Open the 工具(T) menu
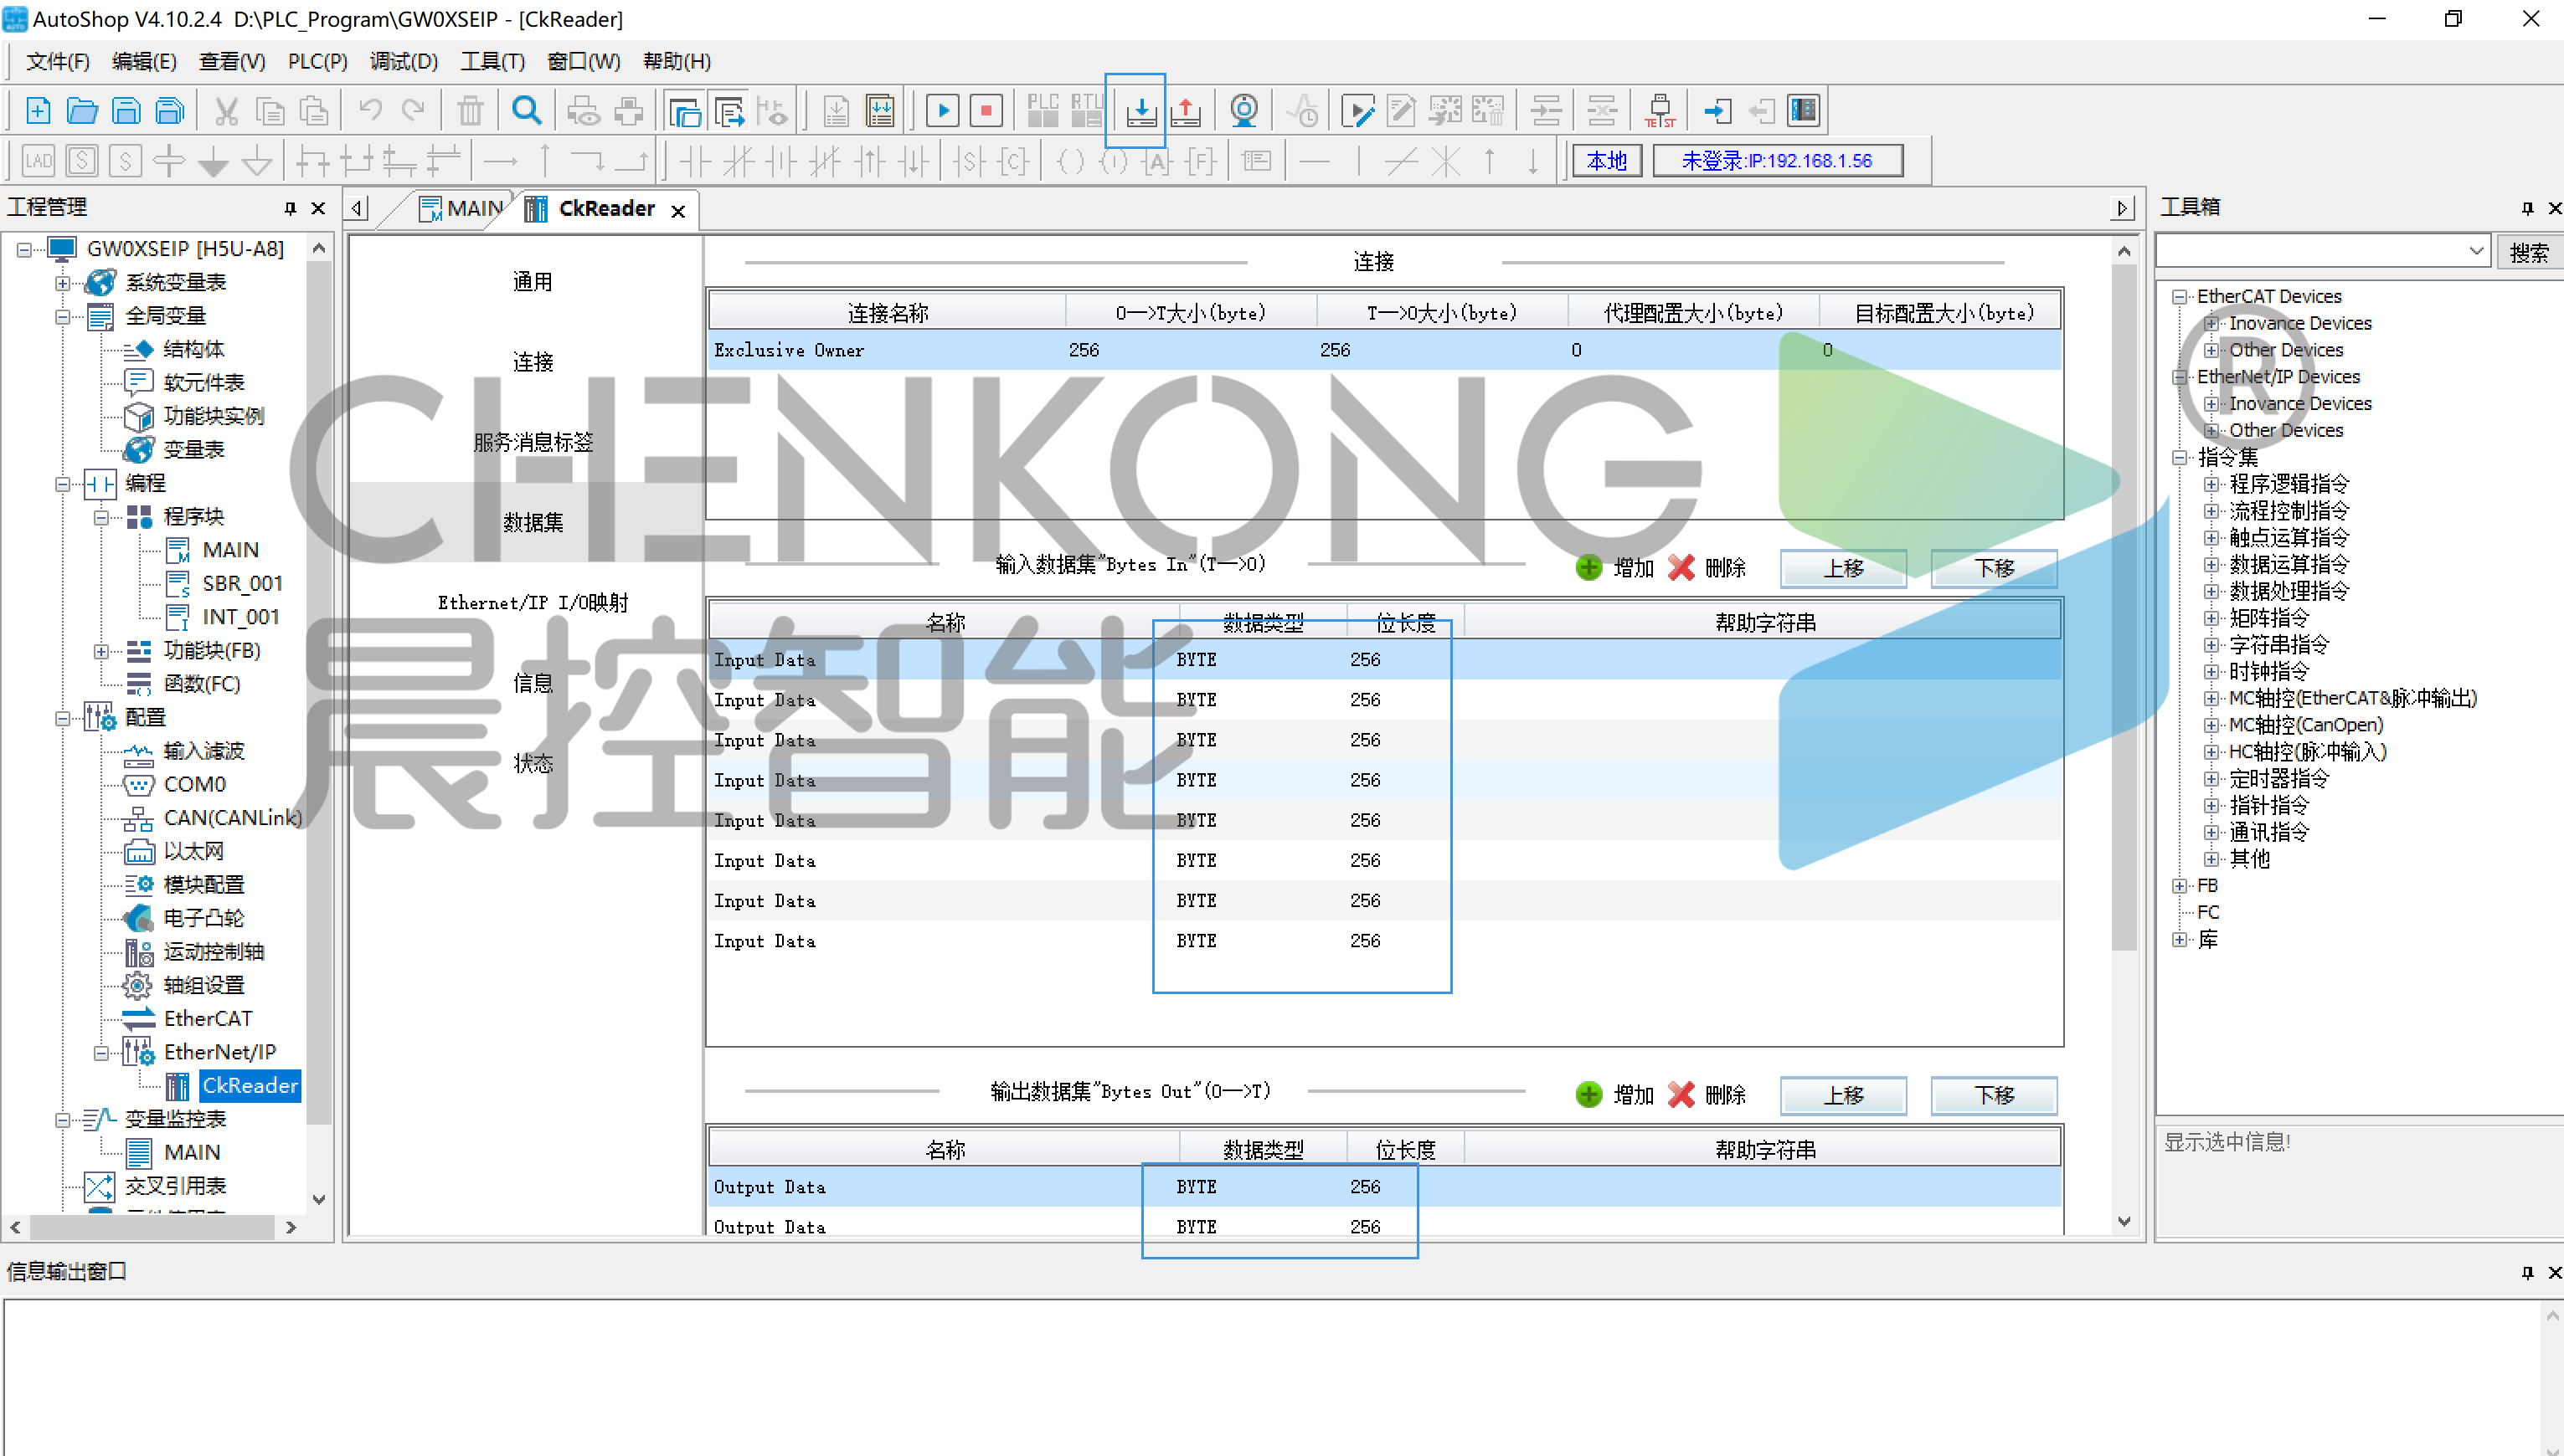This screenshot has width=2564, height=1456. click(x=492, y=62)
